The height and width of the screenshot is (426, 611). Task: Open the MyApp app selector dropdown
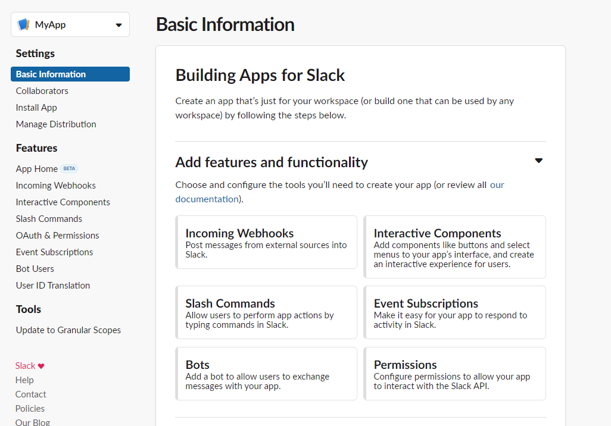(x=70, y=24)
